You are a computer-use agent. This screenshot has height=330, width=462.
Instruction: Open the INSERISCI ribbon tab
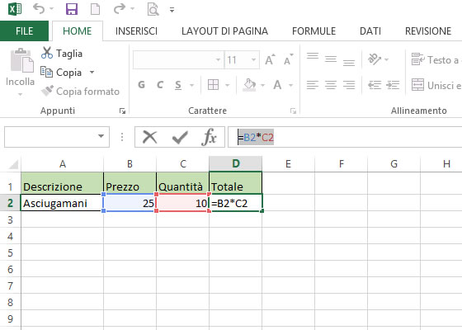tap(136, 31)
